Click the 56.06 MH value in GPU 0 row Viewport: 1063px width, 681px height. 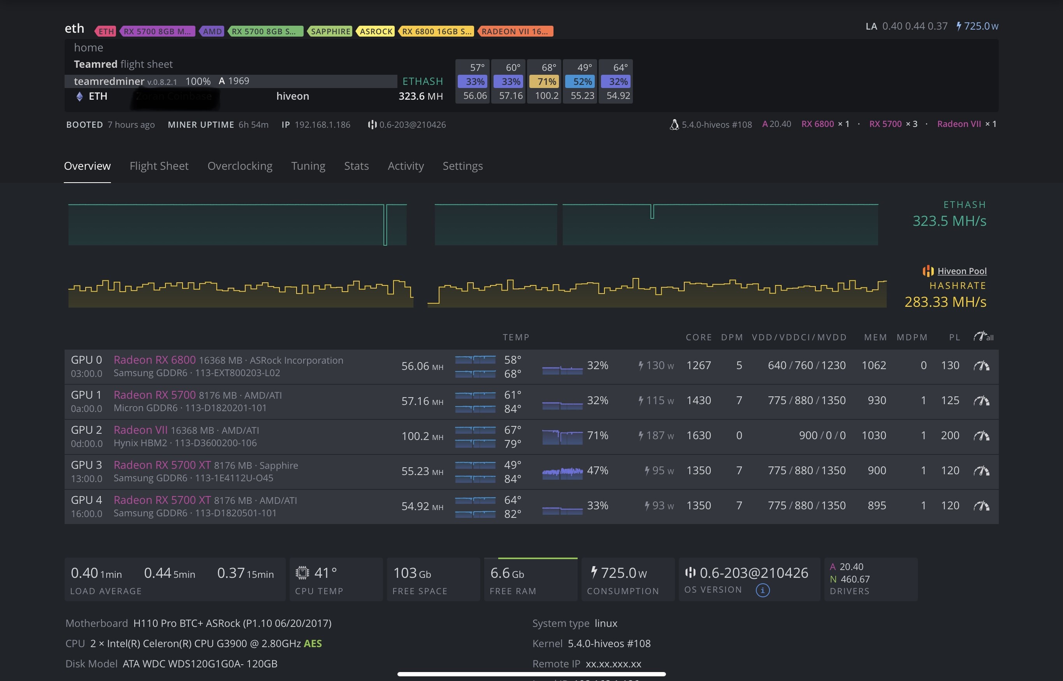point(422,366)
